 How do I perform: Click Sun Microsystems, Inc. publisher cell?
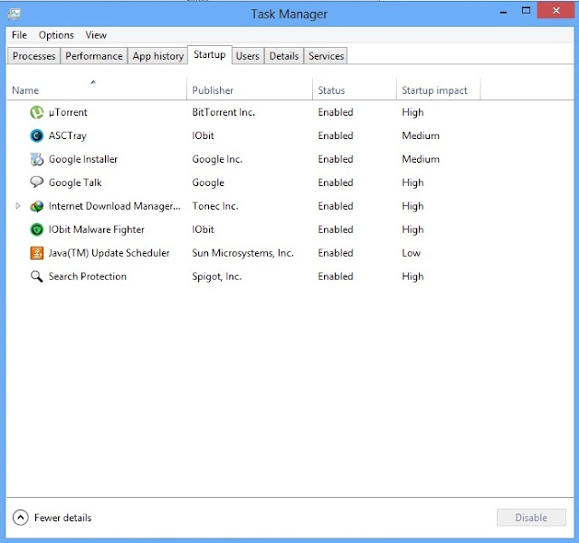243,253
